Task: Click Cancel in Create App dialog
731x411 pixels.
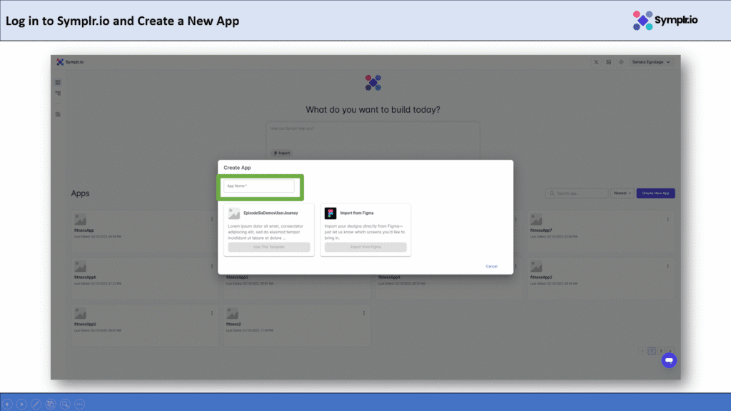Action: point(491,266)
